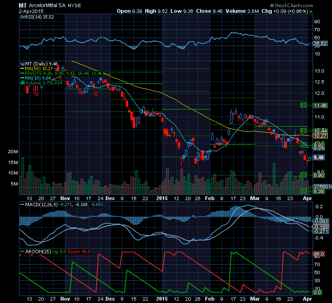Image resolution: width=332 pixels, height=303 pixels.
Task: Click the High 9.52 value
Action: click(x=156, y=11)
